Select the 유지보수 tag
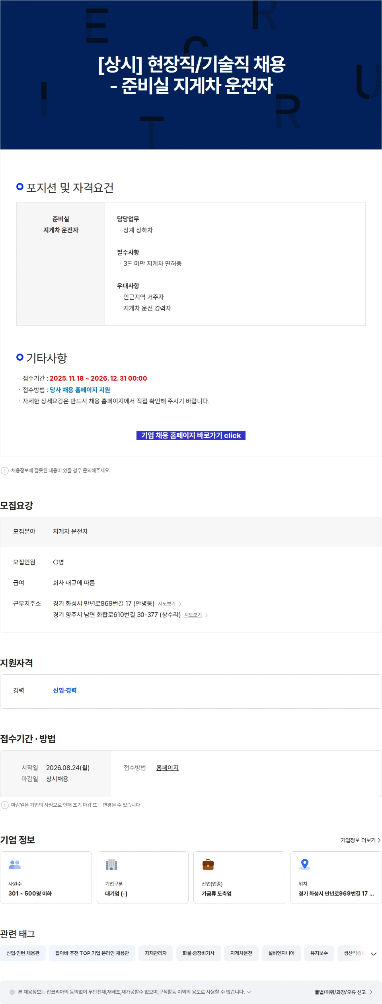Screen dimensions: 382x1004 coord(319,953)
